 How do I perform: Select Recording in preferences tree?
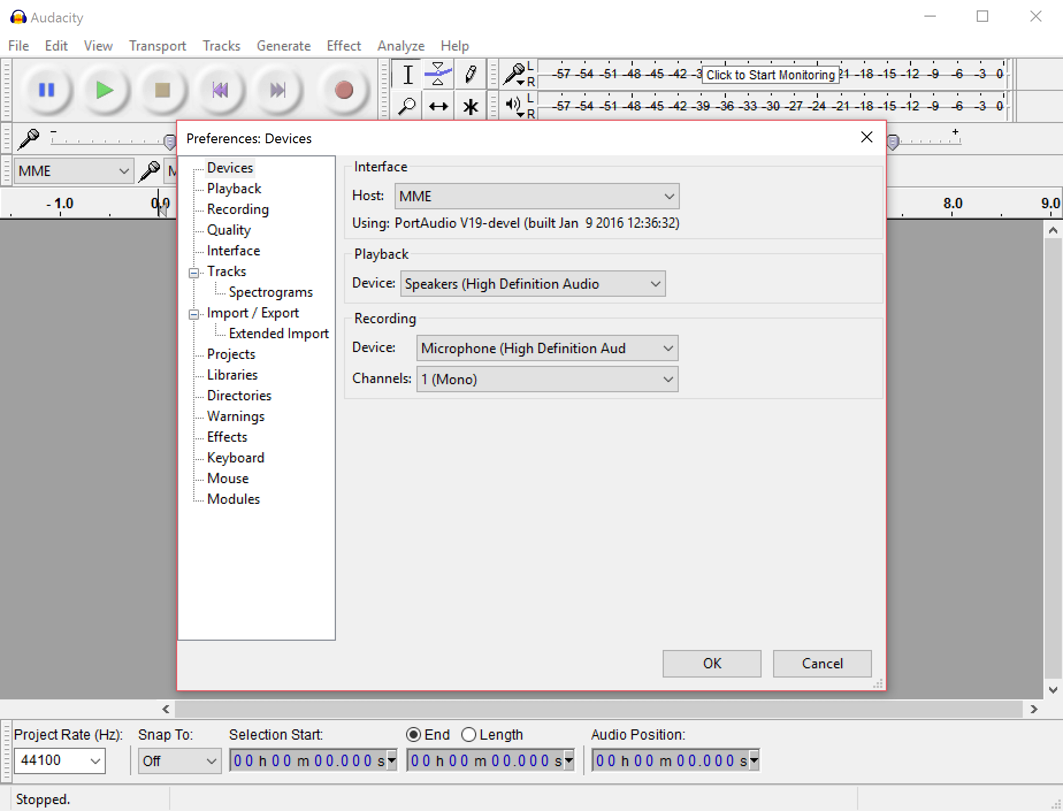(238, 209)
